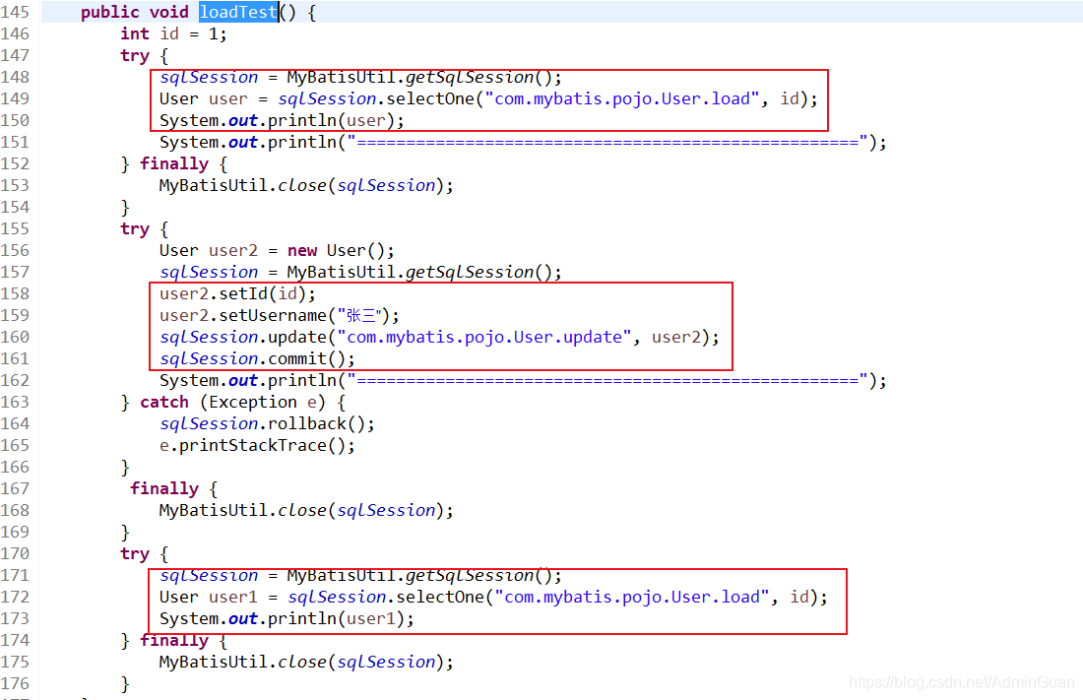Click the finally keyword on line 174
The height and width of the screenshot is (700, 1083).
click(174, 641)
